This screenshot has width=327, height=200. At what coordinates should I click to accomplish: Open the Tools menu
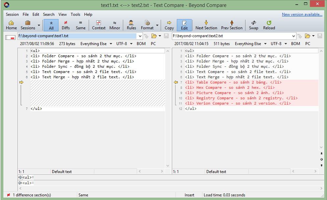(x=76, y=14)
